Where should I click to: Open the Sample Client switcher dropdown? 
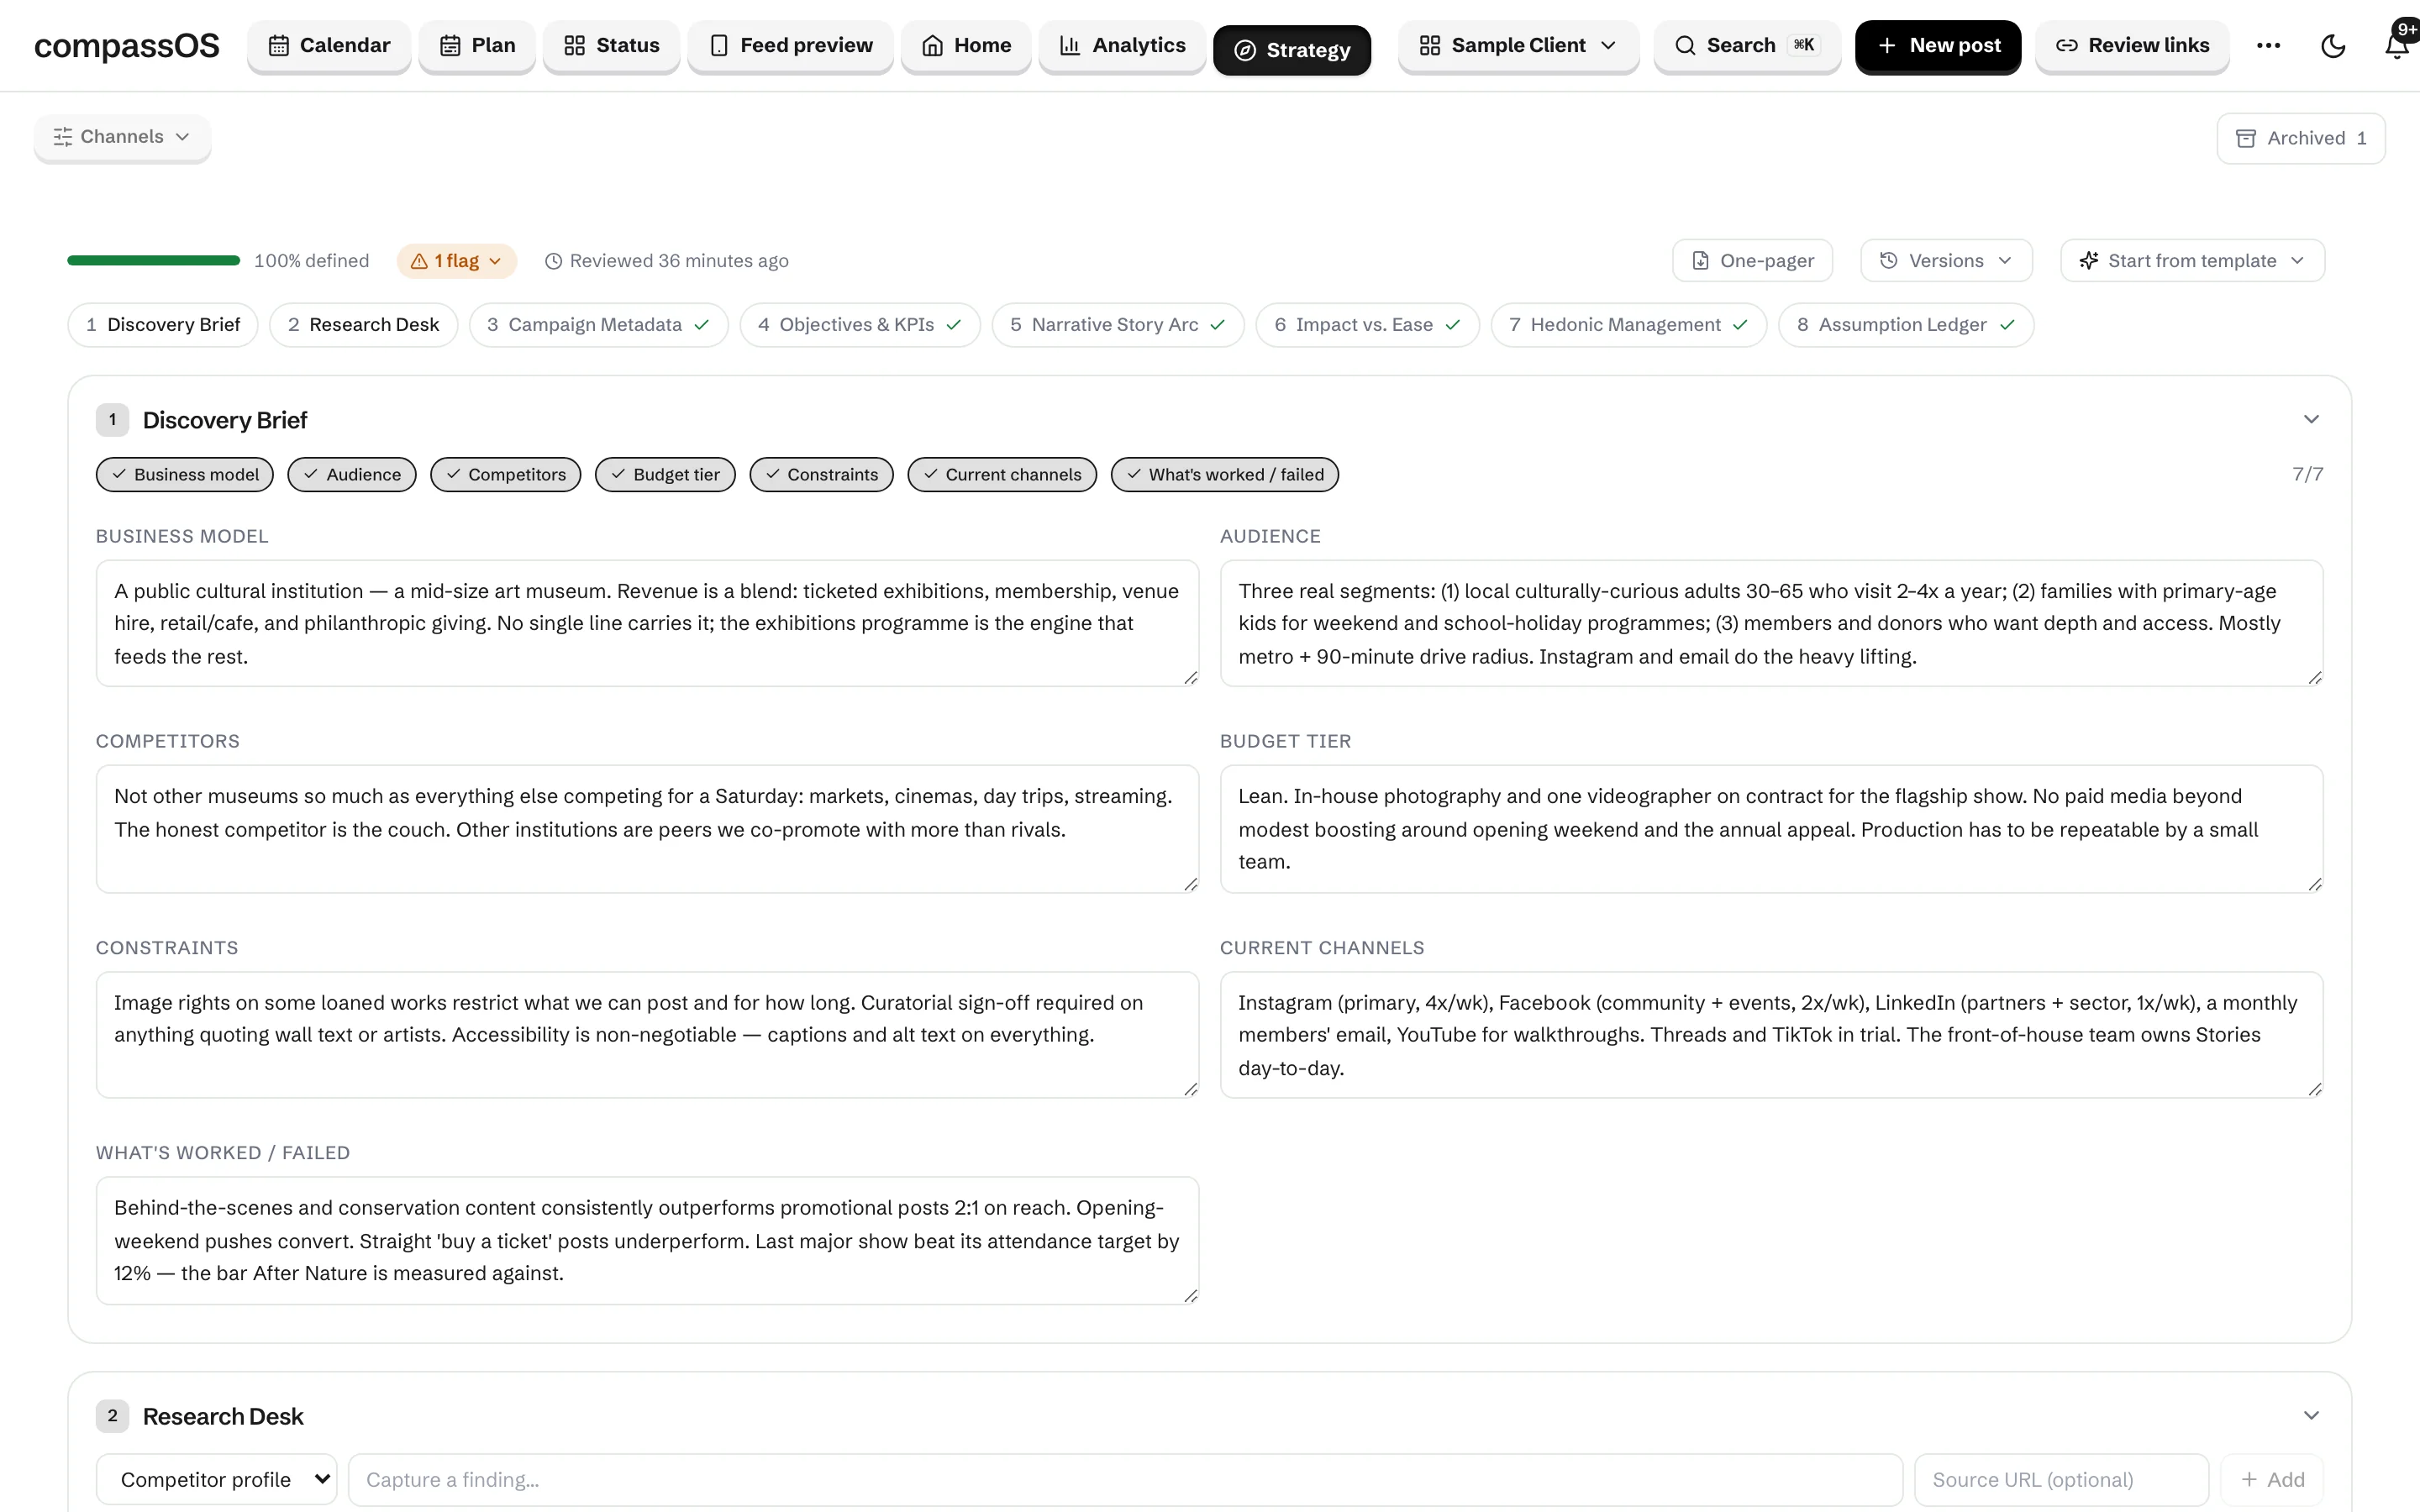click(x=1518, y=45)
